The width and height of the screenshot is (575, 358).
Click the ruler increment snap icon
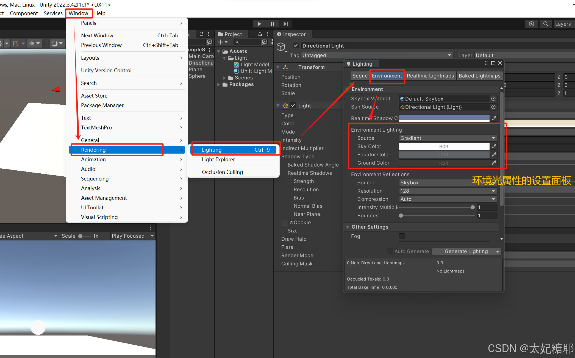coord(32,43)
